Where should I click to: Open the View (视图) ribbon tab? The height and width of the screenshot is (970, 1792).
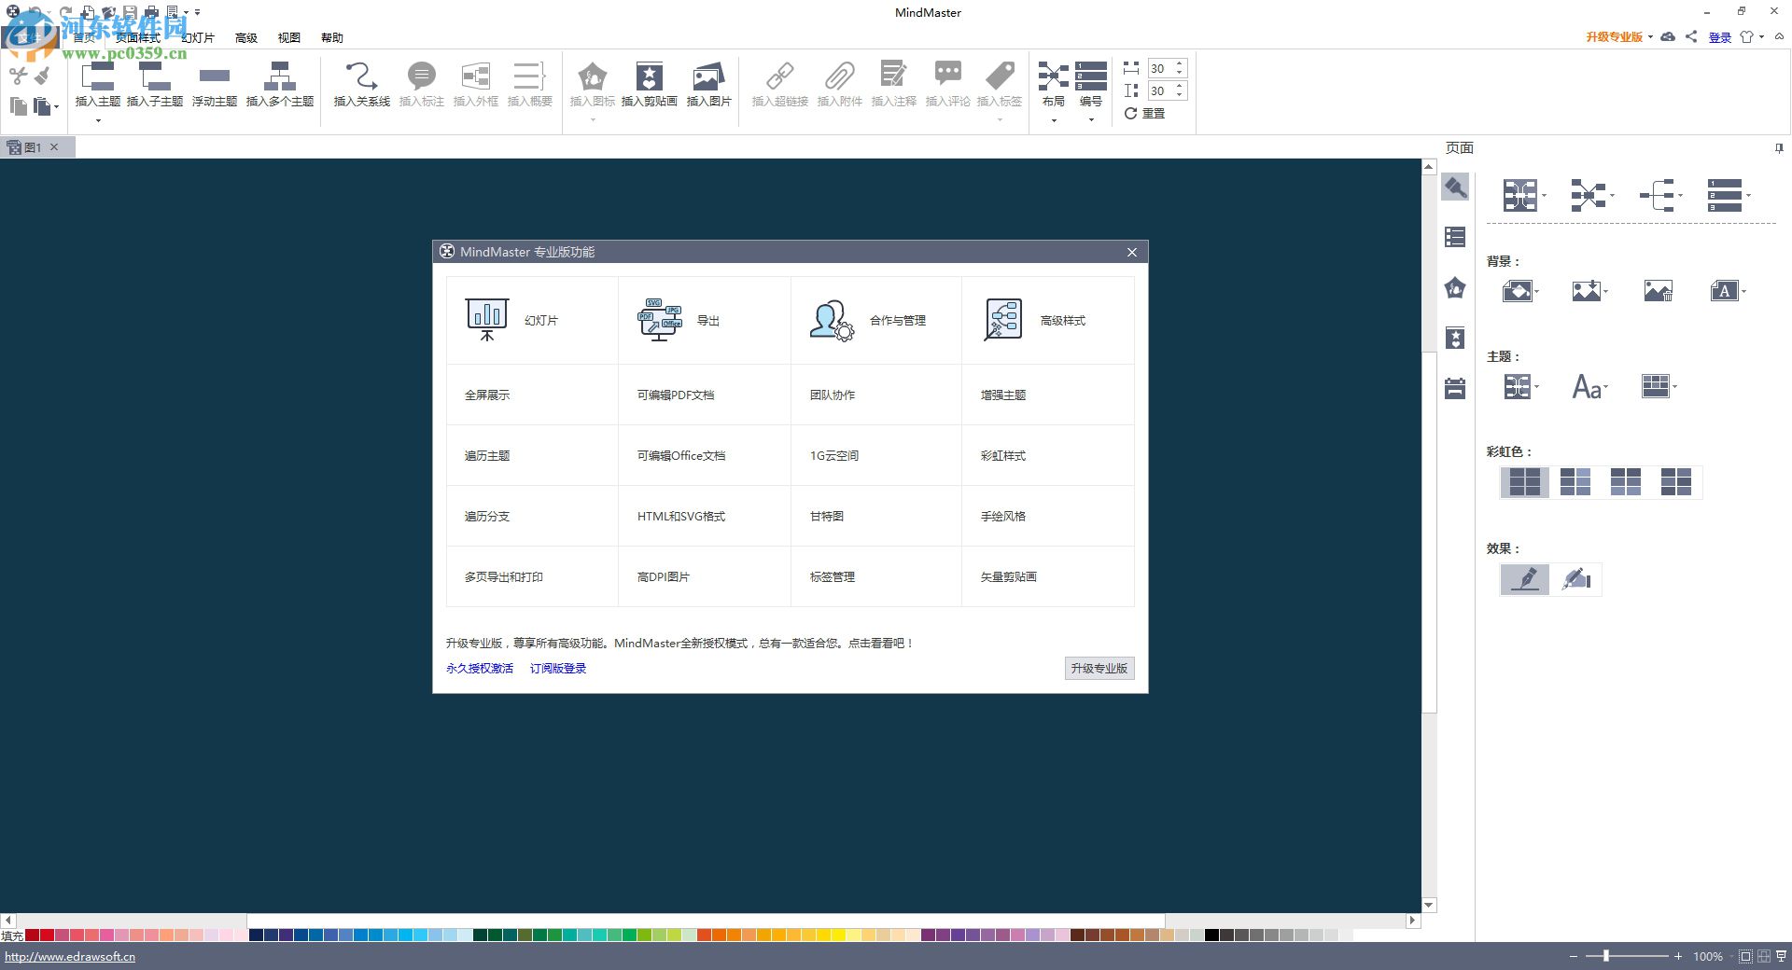289,38
